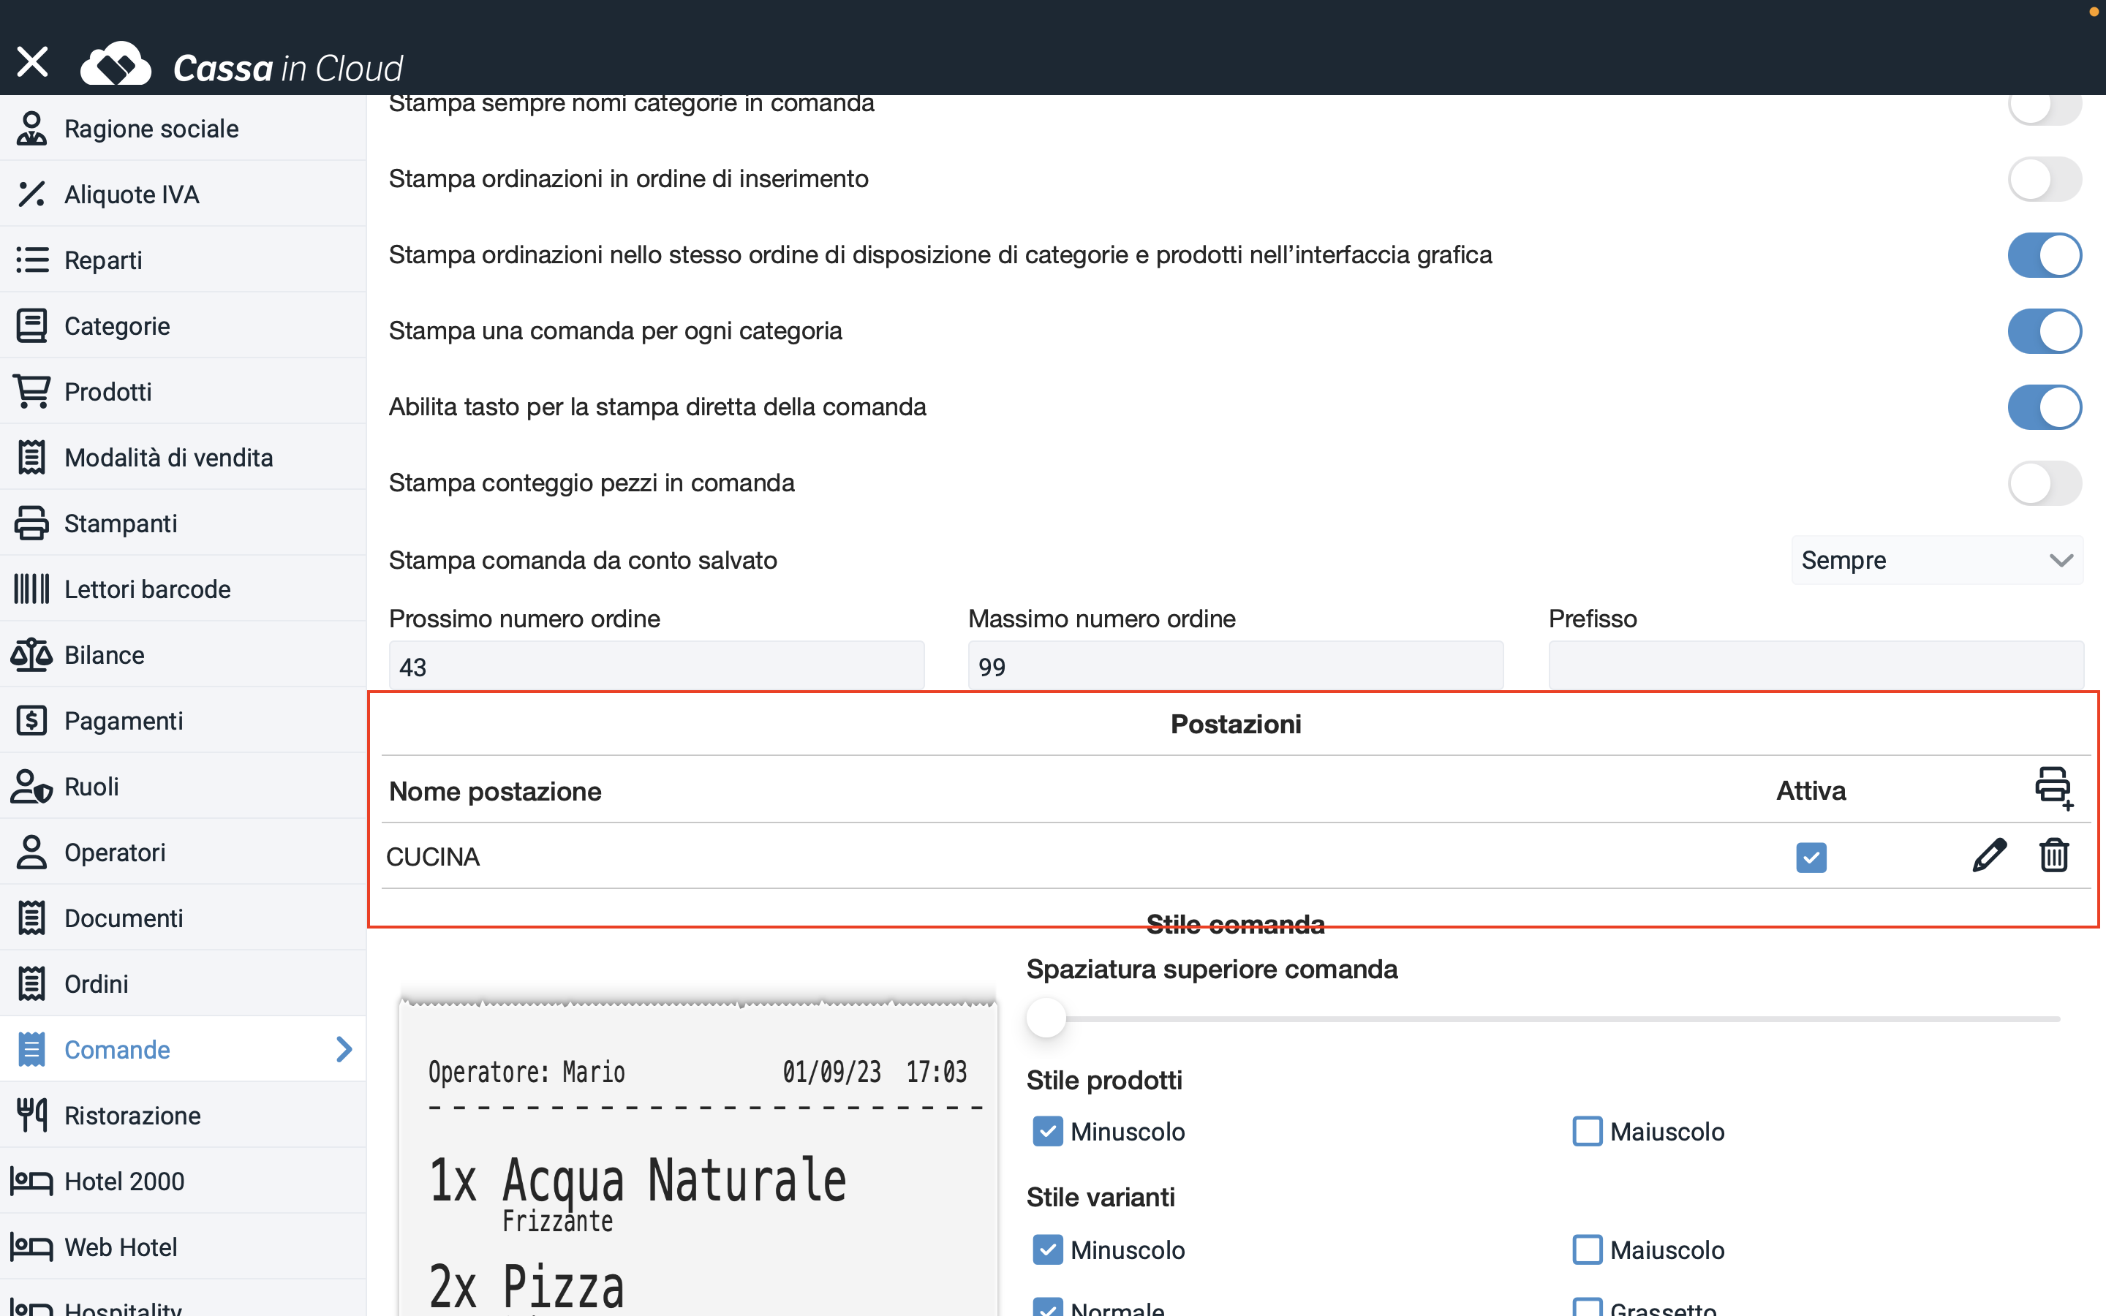The image size is (2106, 1316).
Task: Click the Operatori user icon
Action: tap(31, 852)
